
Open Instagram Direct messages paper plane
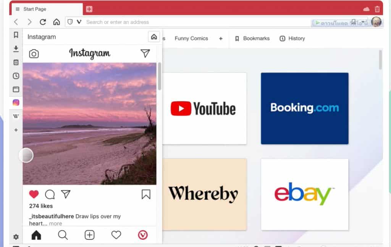145,53
